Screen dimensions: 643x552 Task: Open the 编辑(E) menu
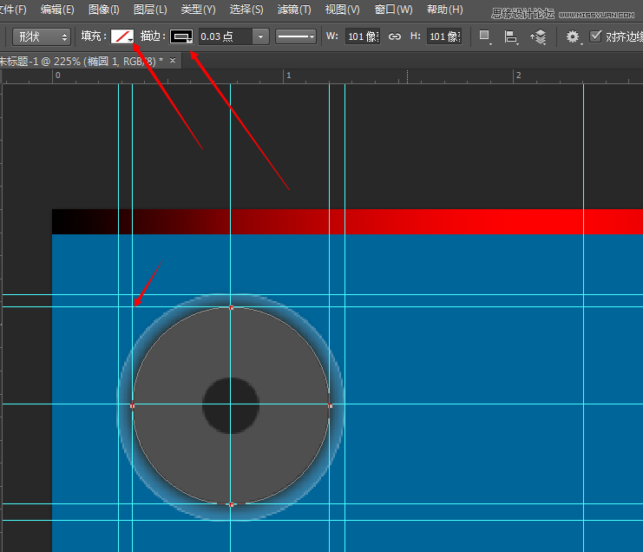(x=57, y=9)
